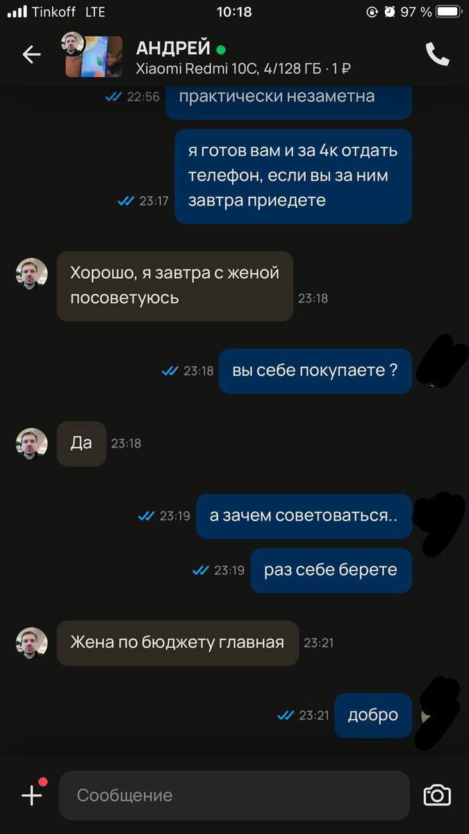
Task: Select the "вы себе покупаете ?" message bubble
Action: click(315, 371)
